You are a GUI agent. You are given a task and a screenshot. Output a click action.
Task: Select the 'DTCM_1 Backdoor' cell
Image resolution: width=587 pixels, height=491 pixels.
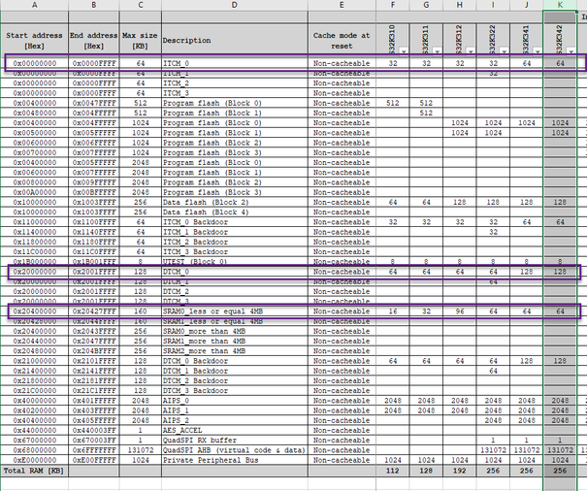coord(235,371)
